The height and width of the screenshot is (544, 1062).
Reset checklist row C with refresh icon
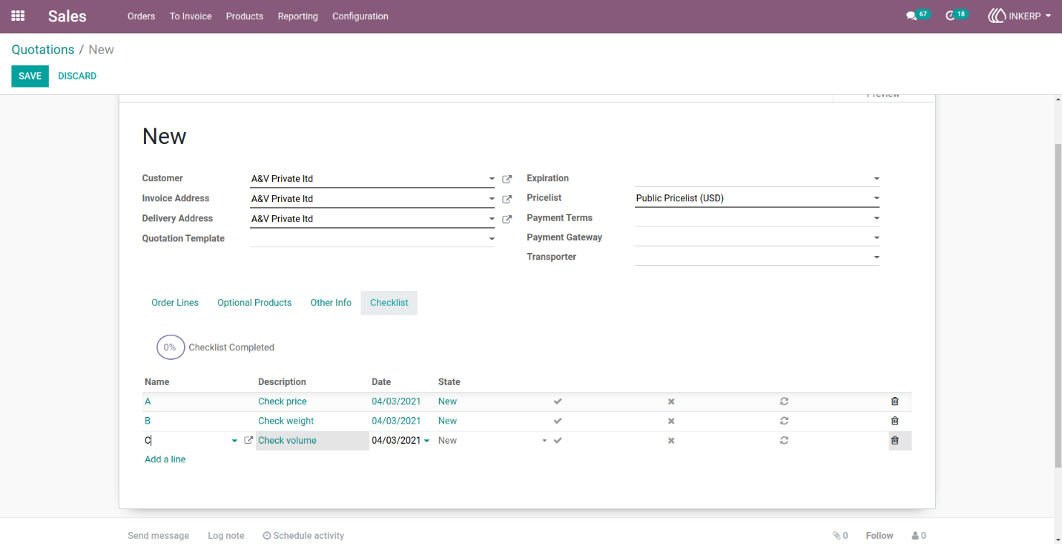tap(784, 440)
